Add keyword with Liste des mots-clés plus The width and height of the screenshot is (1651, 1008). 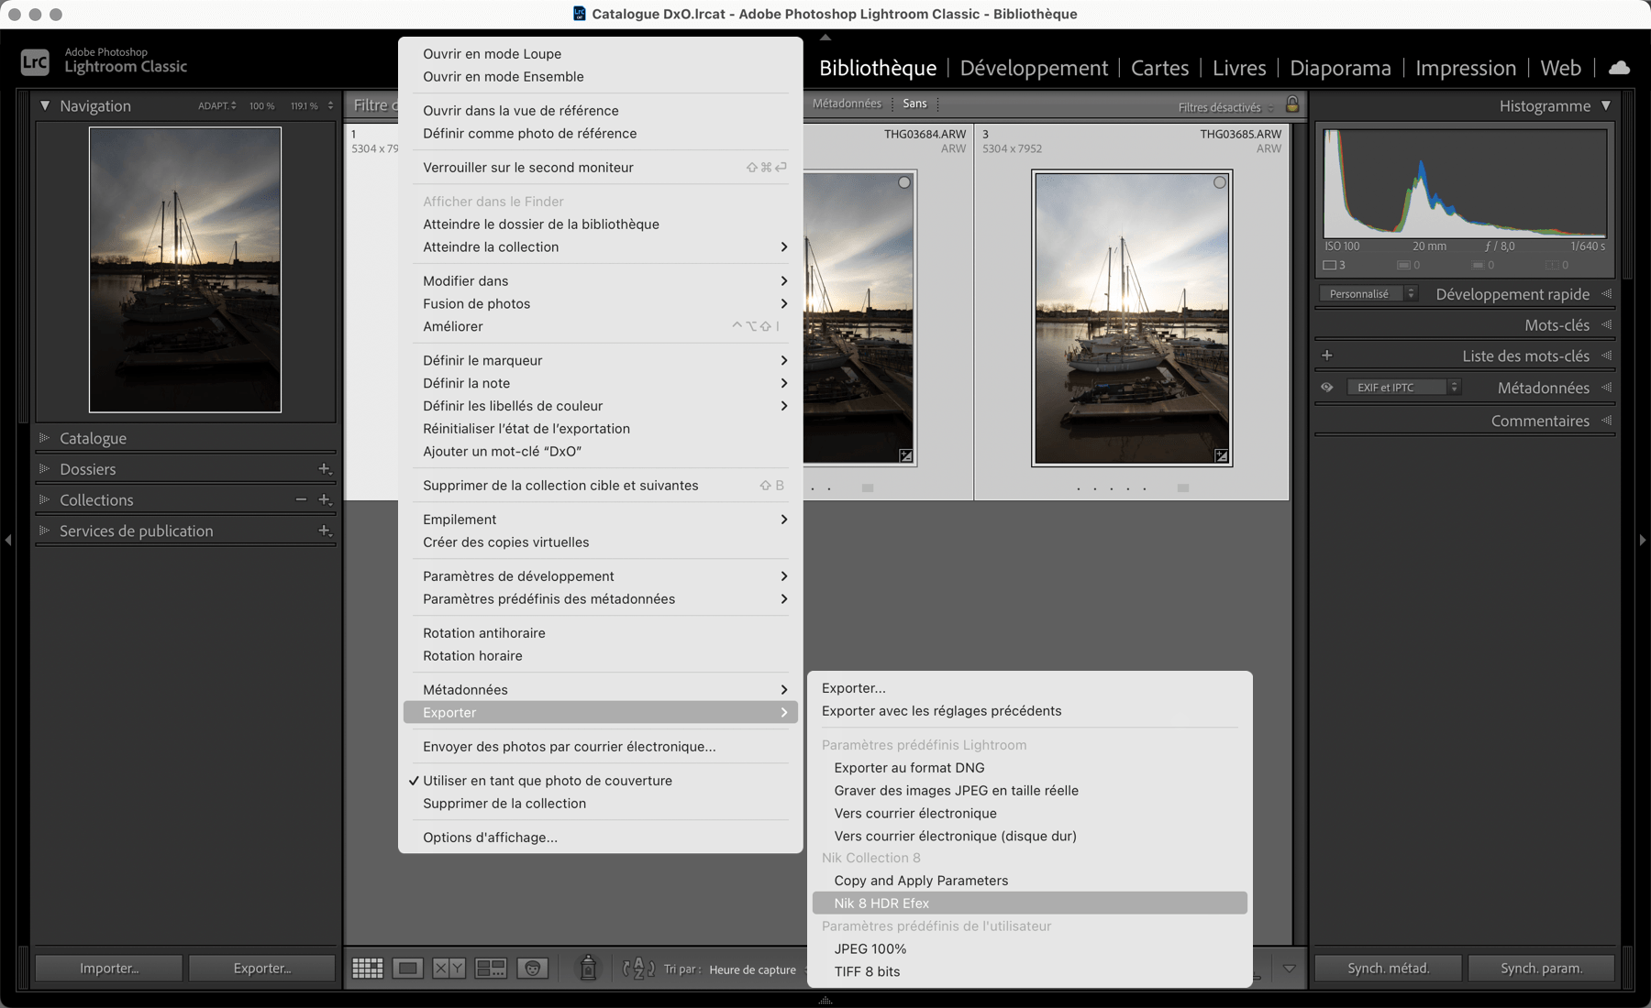(x=1326, y=356)
